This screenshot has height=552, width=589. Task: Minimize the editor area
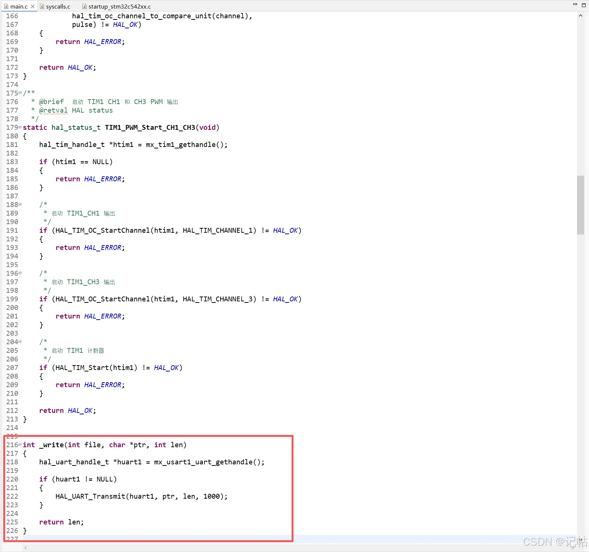click(575, 5)
